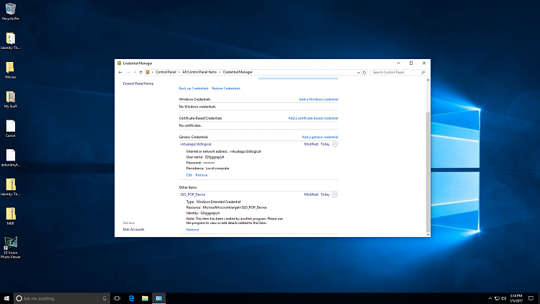Edit the virtualapp/didlogical generic credential
Image resolution: width=540 pixels, height=304 pixels.
189,175
